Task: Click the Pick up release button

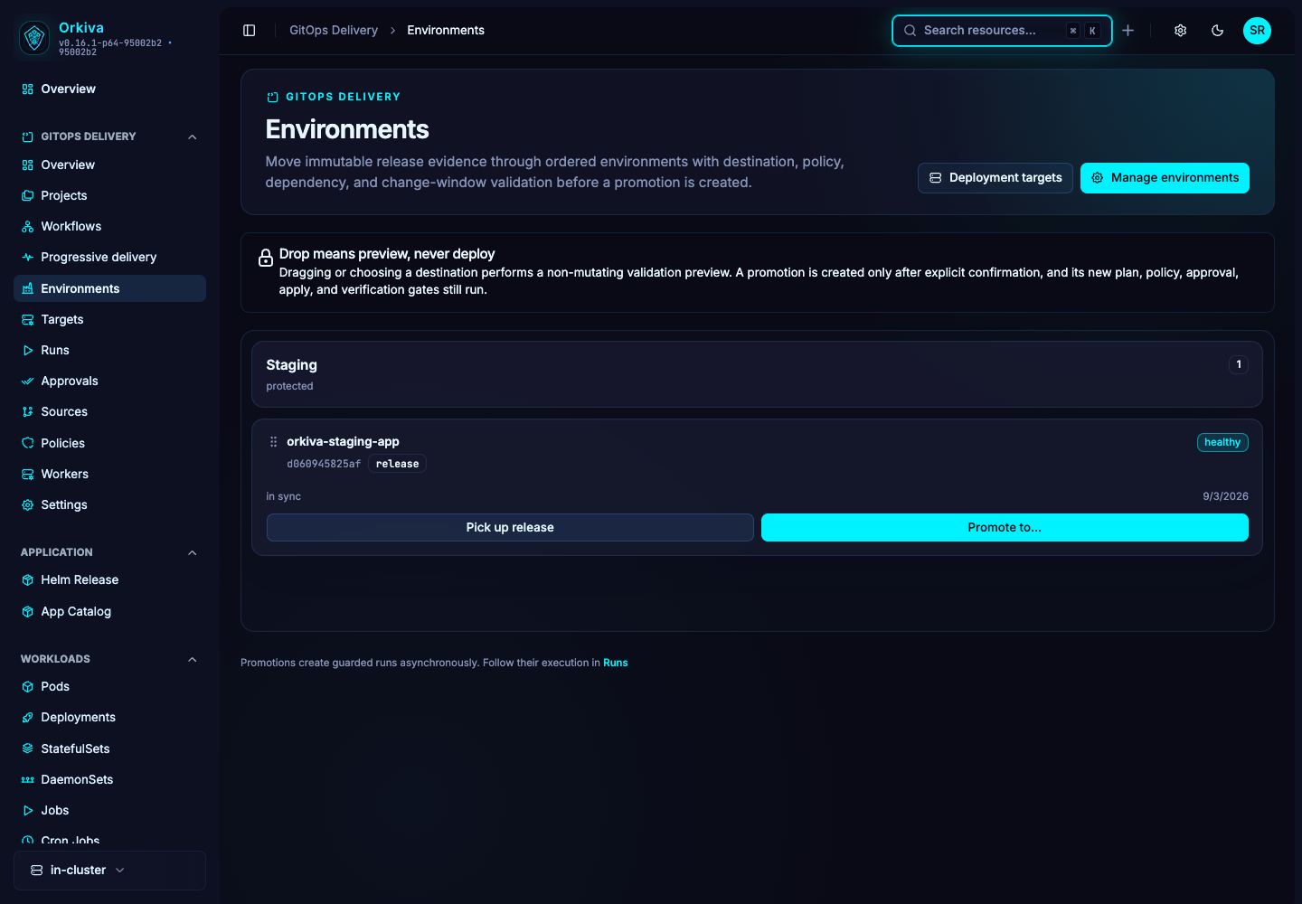Action: tap(510, 528)
